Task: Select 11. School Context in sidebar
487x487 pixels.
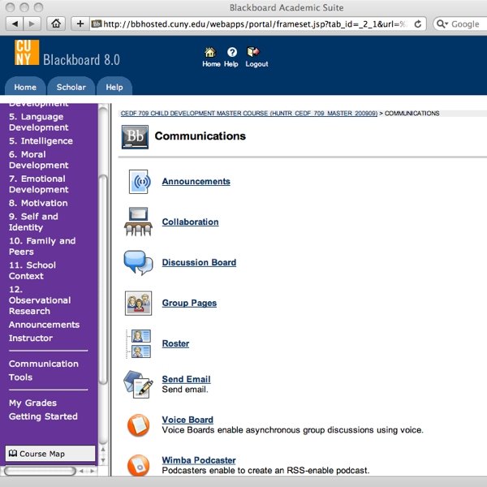Action: [x=32, y=270]
